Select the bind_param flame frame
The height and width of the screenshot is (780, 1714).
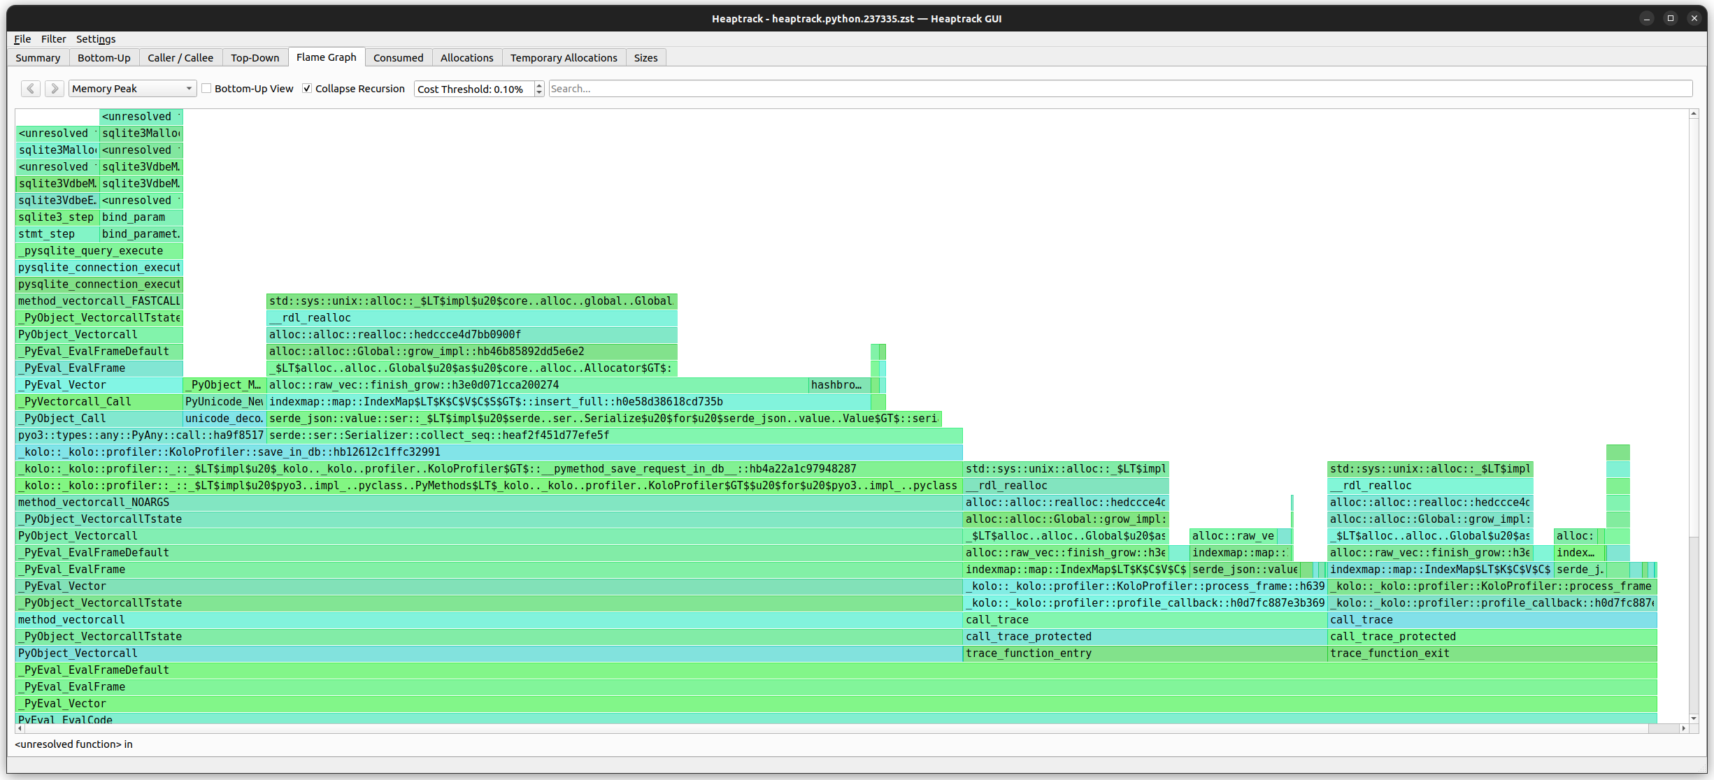coord(141,217)
